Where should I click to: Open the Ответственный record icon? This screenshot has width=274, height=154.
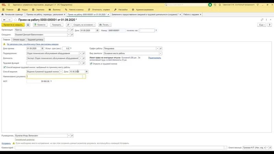[x=270, y=148]
